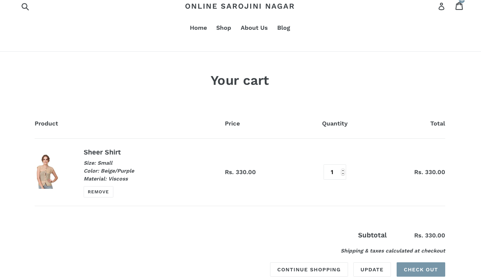Visit the Blog menu link
This screenshot has height=277, width=481.
[x=283, y=28]
